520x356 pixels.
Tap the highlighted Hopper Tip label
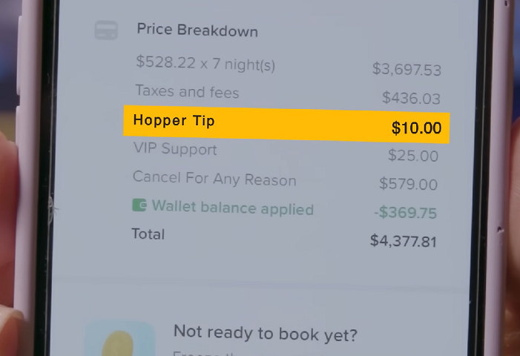tap(174, 120)
